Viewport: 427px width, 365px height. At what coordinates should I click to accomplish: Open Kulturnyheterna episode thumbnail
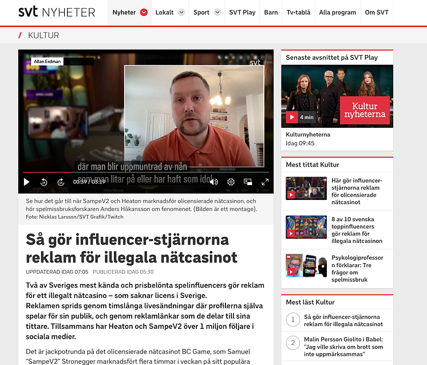[x=337, y=96]
